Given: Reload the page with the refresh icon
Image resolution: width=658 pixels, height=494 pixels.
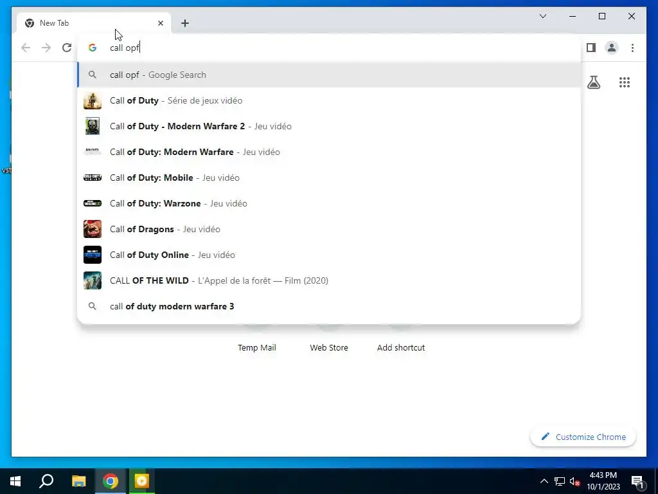Looking at the screenshot, I should tap(67, 48).
